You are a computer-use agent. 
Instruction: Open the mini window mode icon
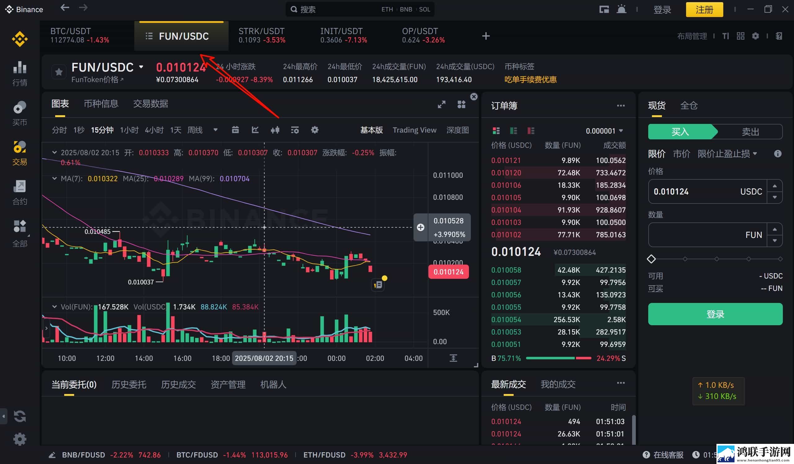(604, 9)
